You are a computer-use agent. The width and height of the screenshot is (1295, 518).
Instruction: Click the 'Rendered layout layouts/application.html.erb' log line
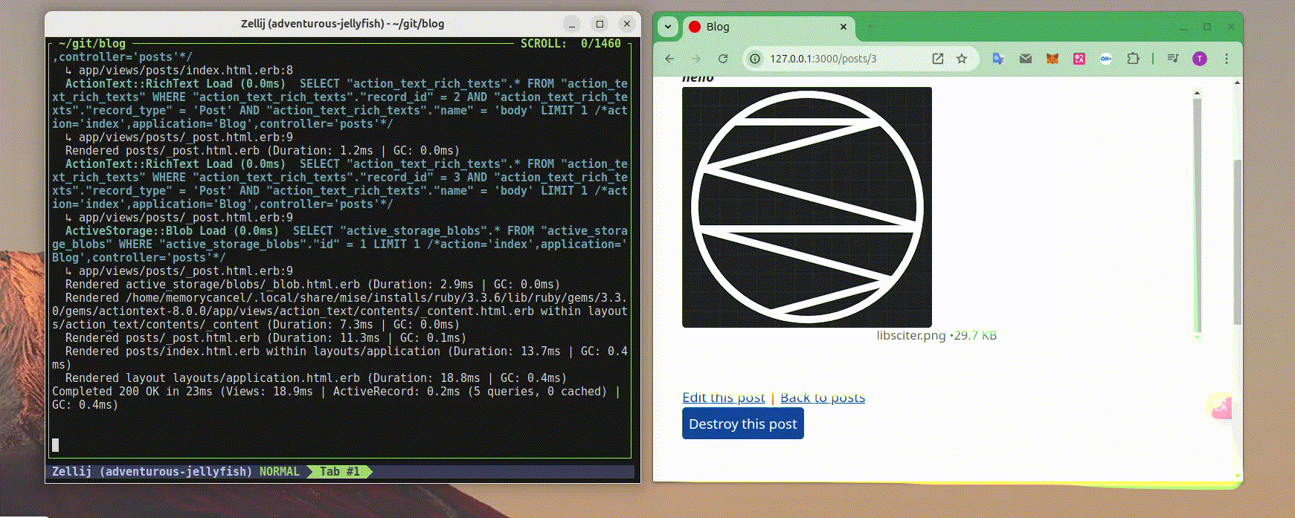[x=316, y=378]
